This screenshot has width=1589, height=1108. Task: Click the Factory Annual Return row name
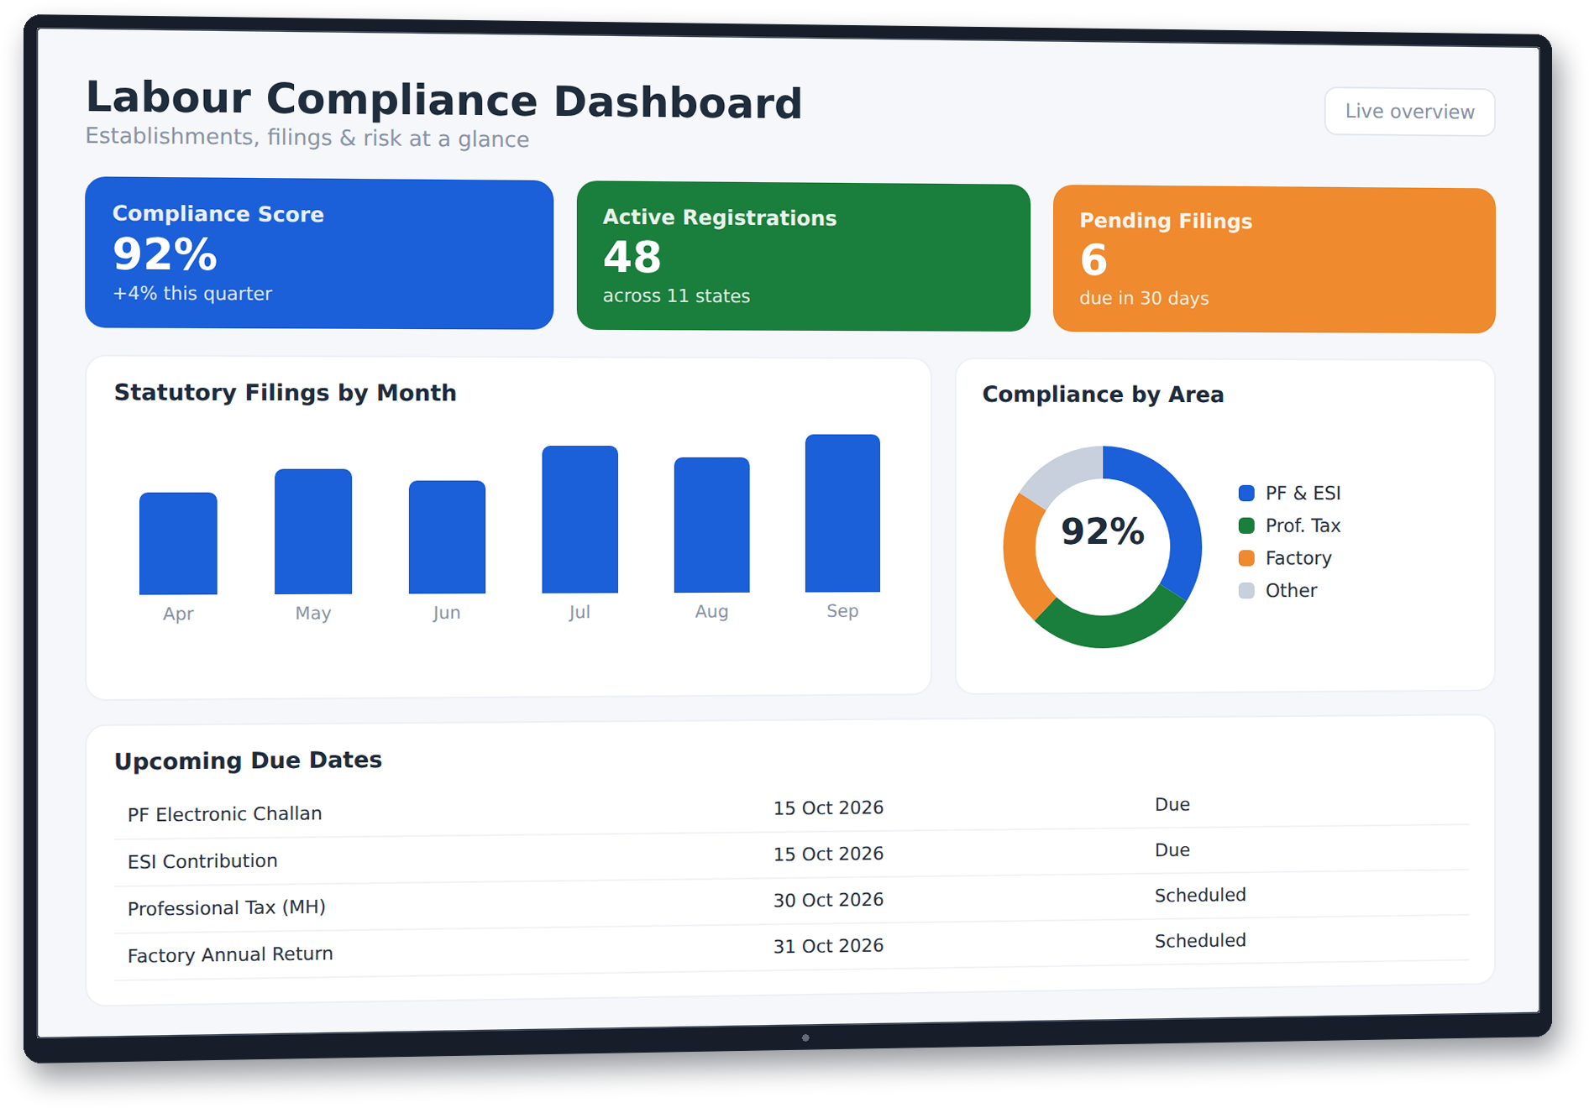pyautogui.click(x=230, y=954)
